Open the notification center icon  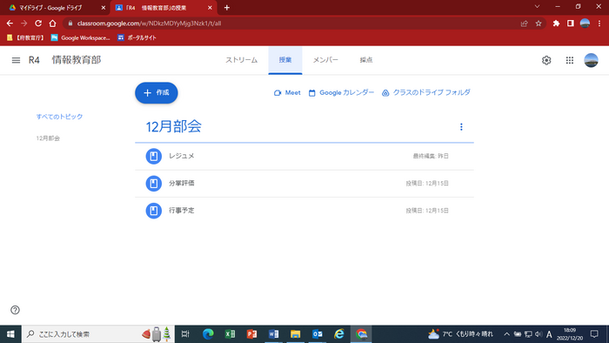[x=594, y=334]
